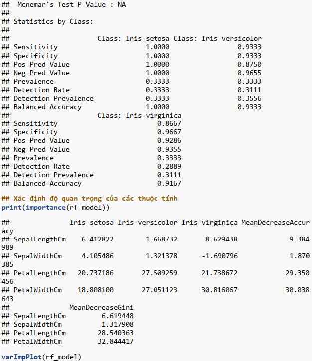Viewport: 312px width, 361px height.
Task: Select the Detection Rate value 0.2889
Action: click(169, 166)
